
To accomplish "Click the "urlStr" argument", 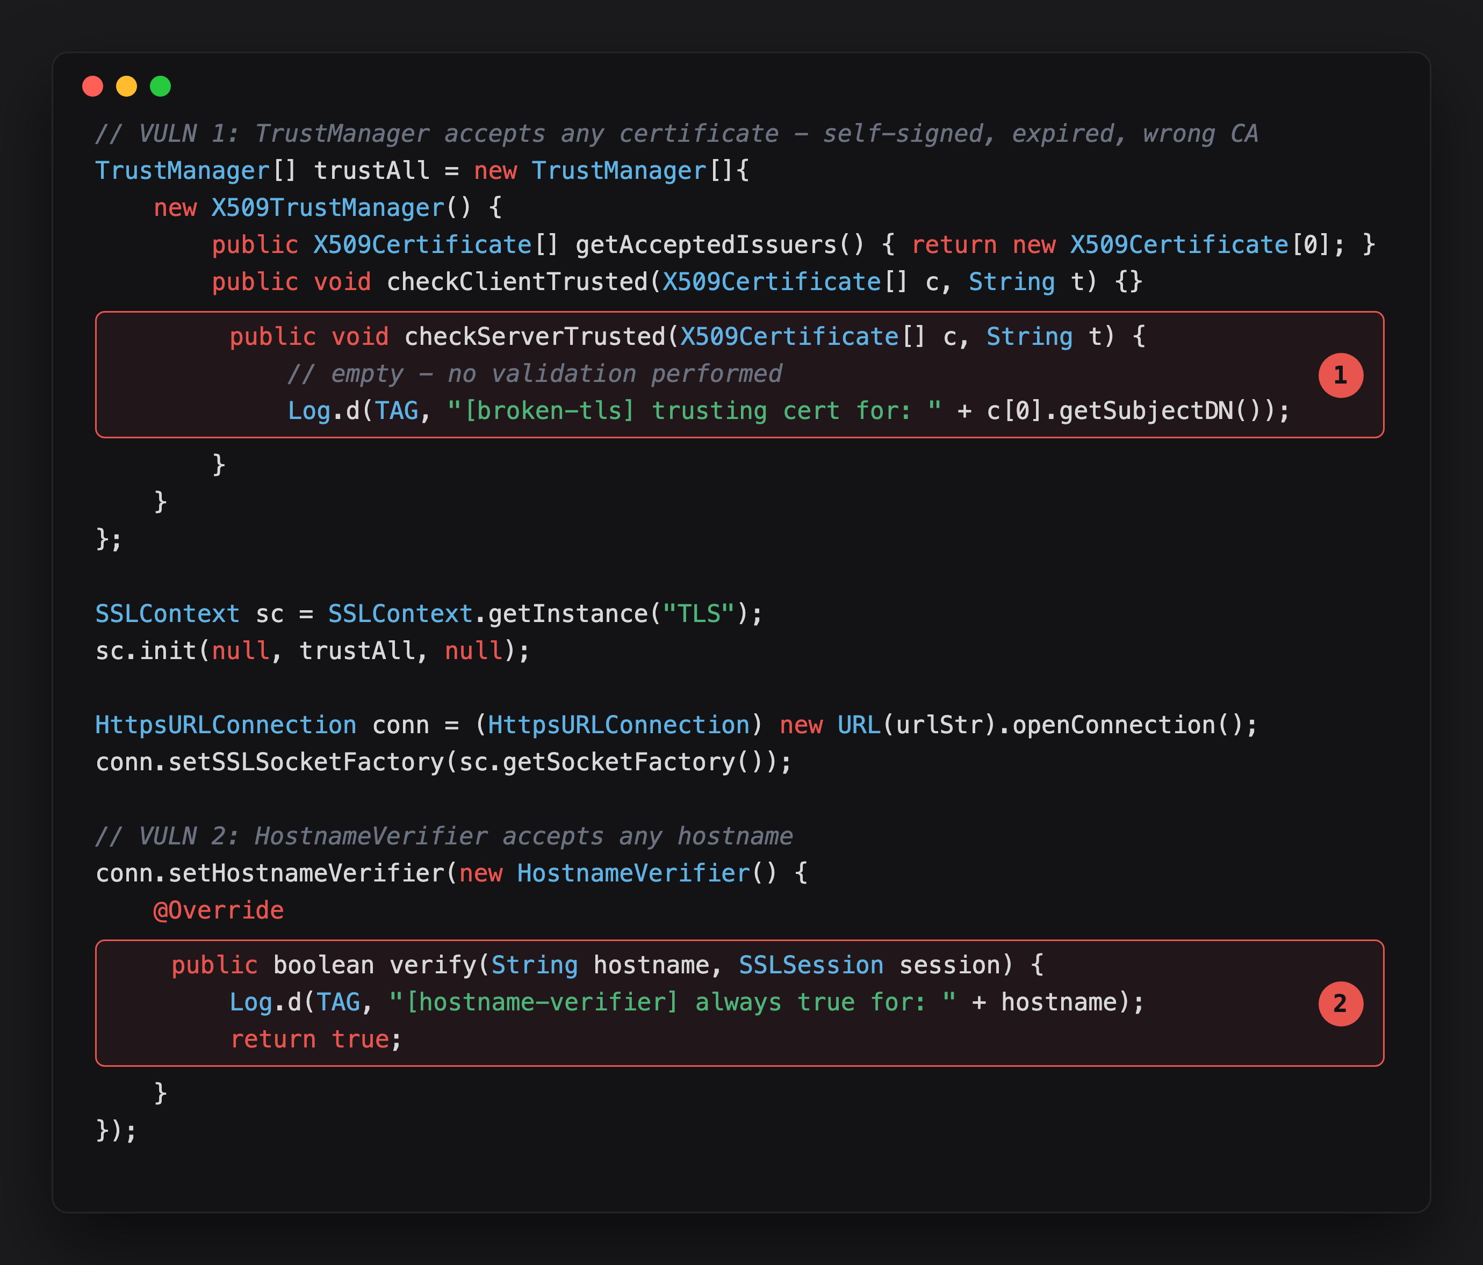I will [939, 725].
